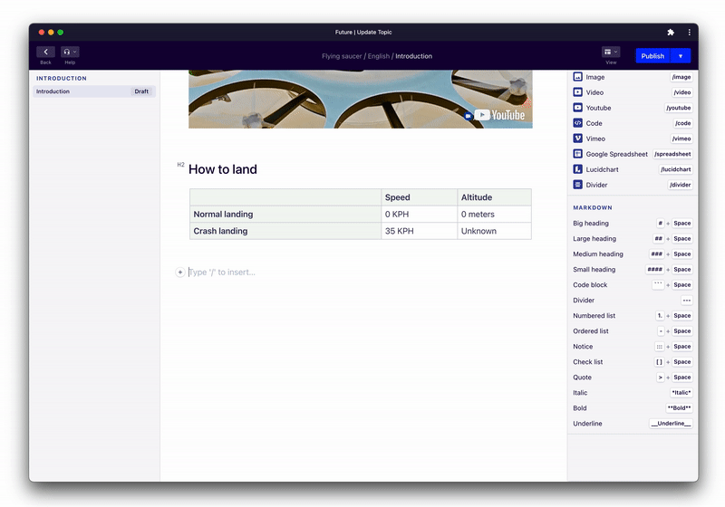
Task: Open the extensions puzzle icon
Action: coord(671,33)
